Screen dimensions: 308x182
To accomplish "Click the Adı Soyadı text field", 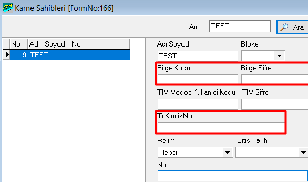I will [x=198, y=56].
